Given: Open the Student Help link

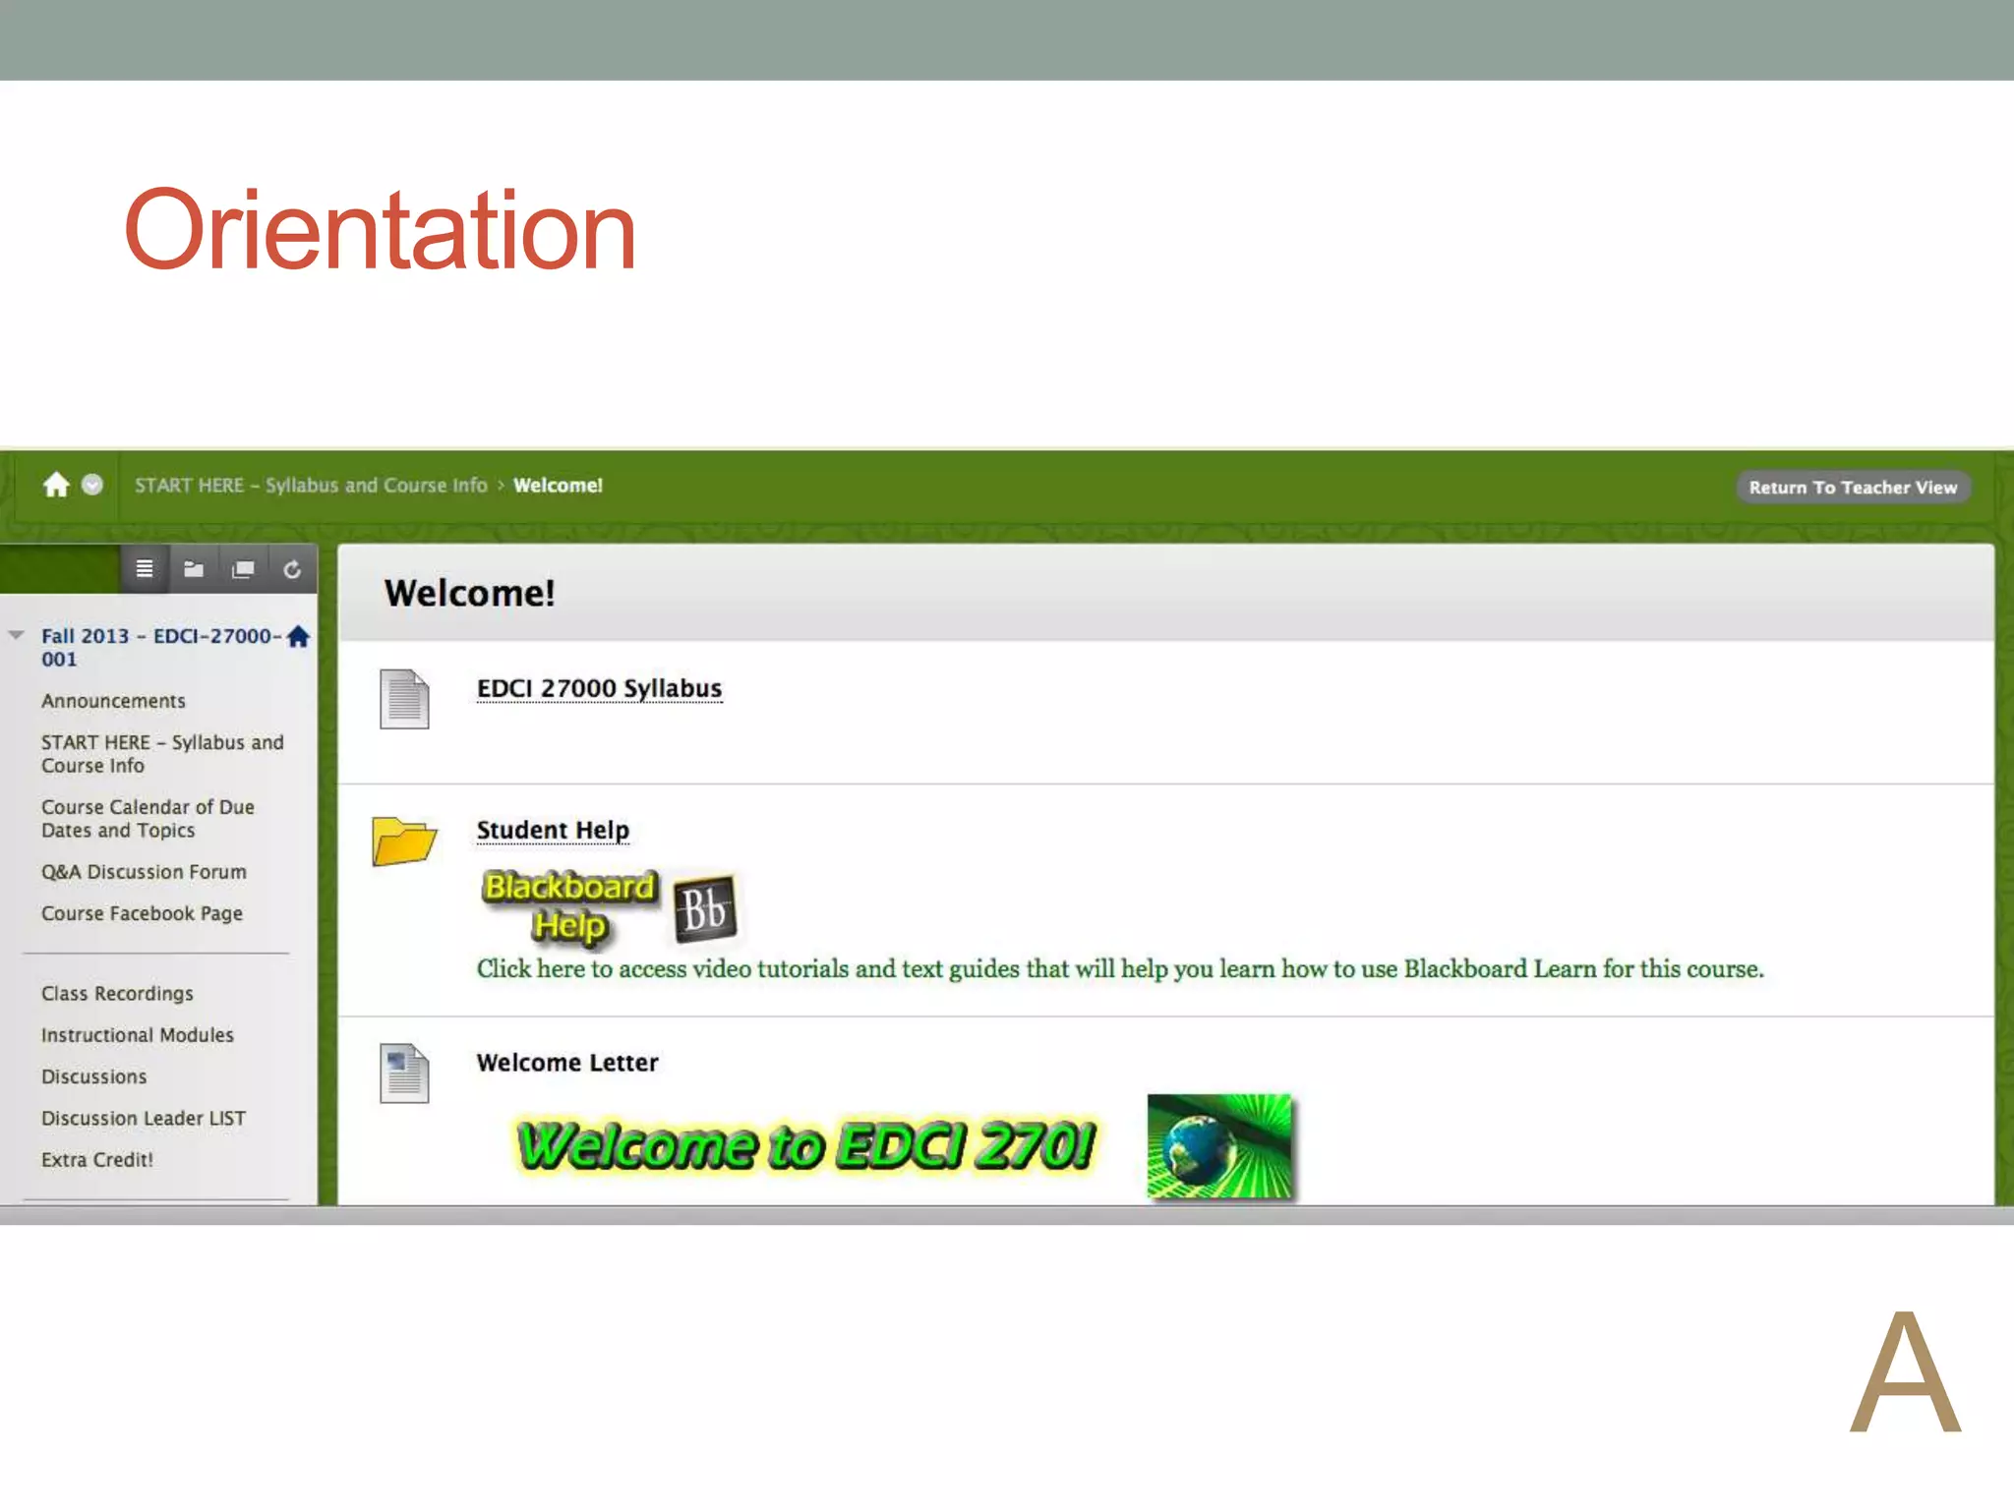Looking at the screenshot, I should click(552, 830).
